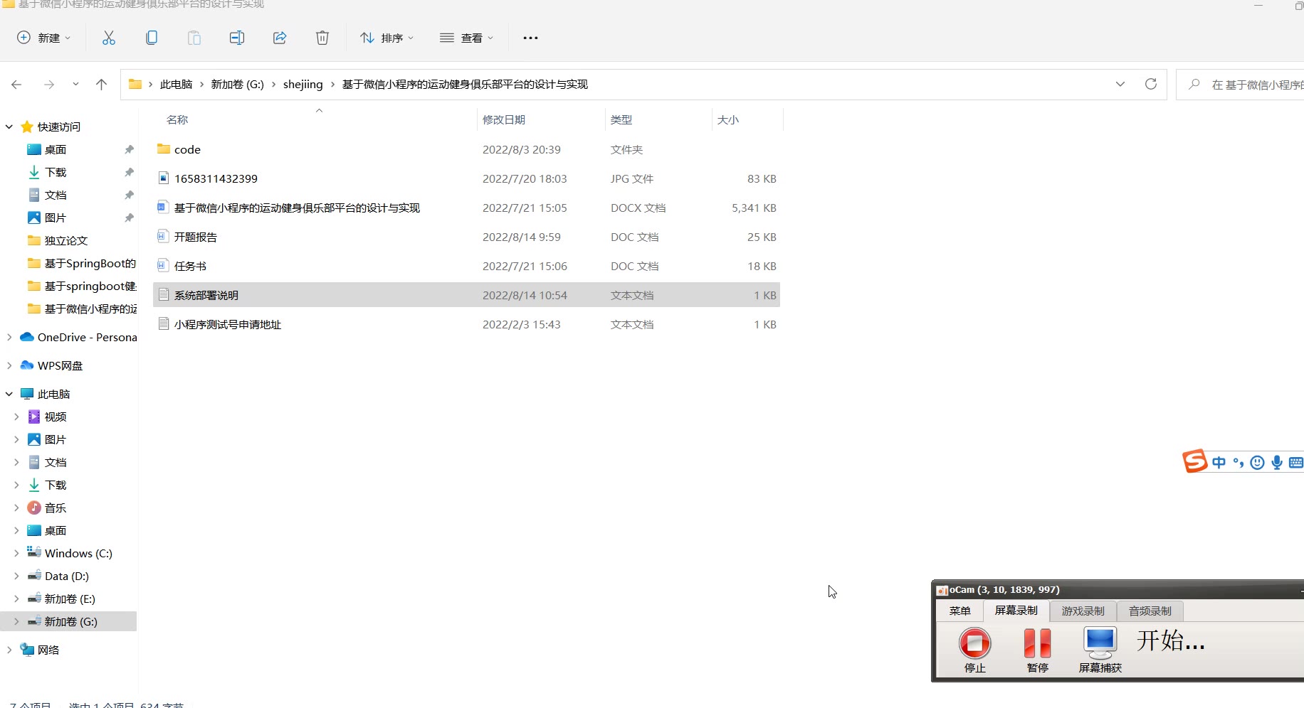
Task: Expand the WPS网盘 tree node
Action: coord(9,365)
